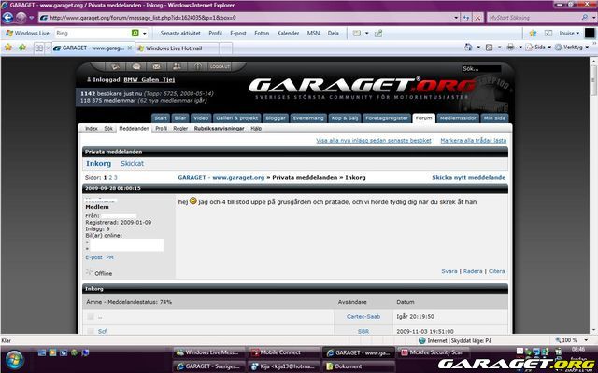Stop loading with the red X icon
This screenshot has height=373, width=598.
[x=477, y=18]
